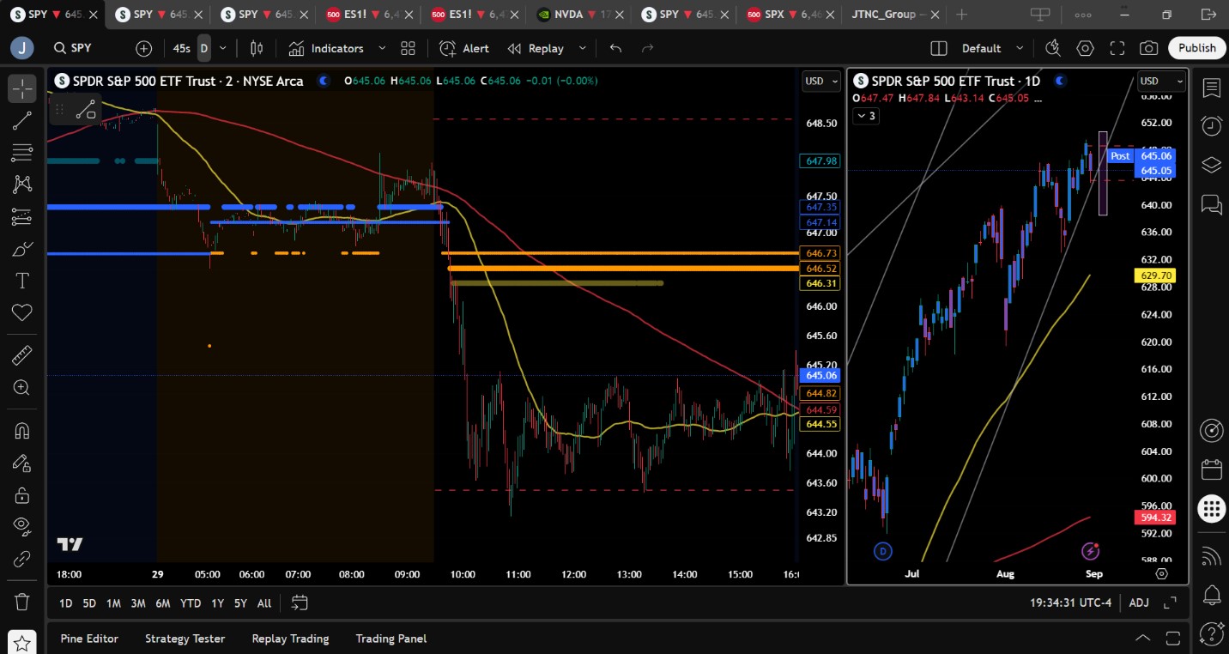This screenshot has height=654, width=1229.
Task: Expand the collapsed 3 indicators legend
Action: point(866,116)
